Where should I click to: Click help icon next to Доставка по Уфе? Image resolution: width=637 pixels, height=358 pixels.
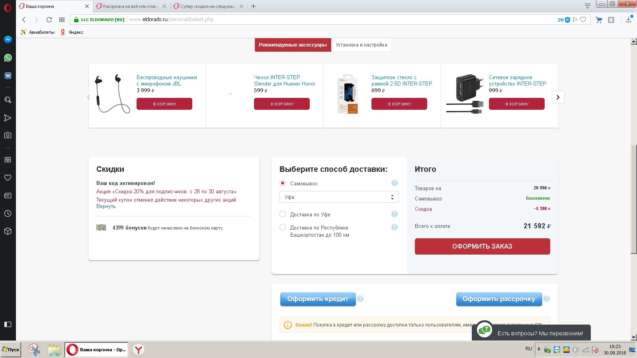(x=395, y=214)
